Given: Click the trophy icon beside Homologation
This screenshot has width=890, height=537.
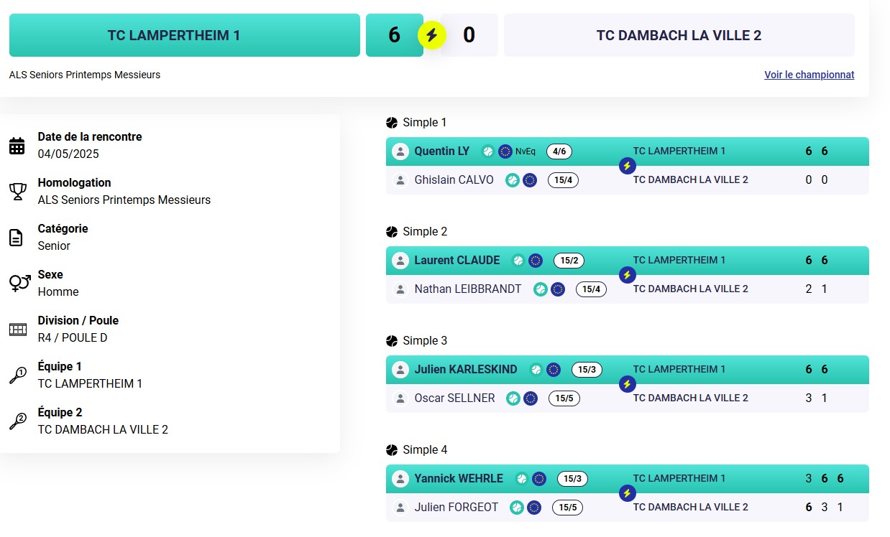Looking at the screenshot, I should click(17, 192).
